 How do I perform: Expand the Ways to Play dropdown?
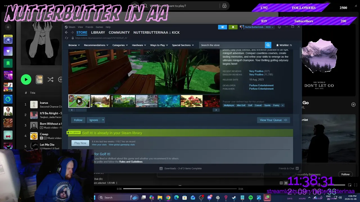click(x=159, y=45)
